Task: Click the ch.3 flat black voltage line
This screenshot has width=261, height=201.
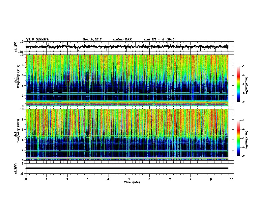Action: (127, 168)
